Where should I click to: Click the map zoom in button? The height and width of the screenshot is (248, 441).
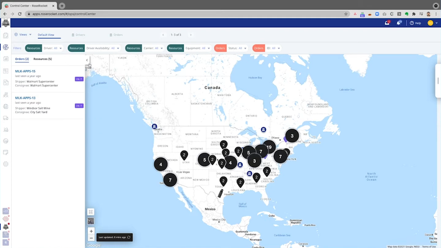[91, 231]
